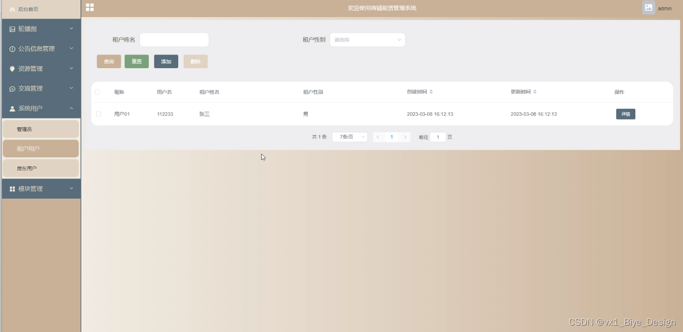Expand the 资源管理 menu chevron

(x=71, y=69)
